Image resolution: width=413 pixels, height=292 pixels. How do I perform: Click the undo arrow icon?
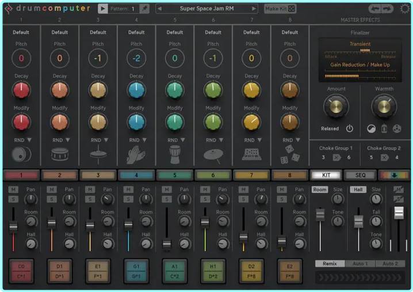click(375, 9)
